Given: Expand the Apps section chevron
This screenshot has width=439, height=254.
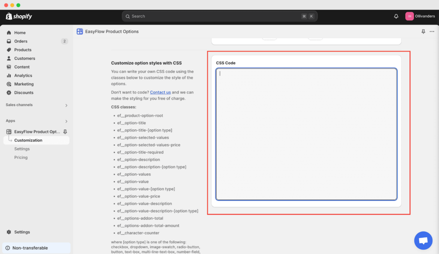Looking at the screenshot, I should 66,121.
